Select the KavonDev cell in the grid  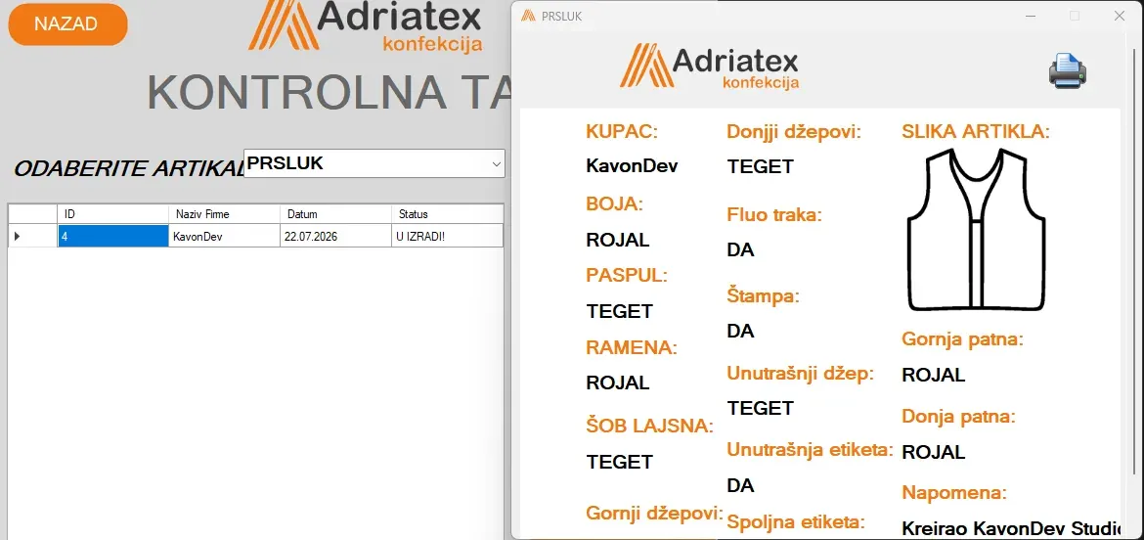tap(224, 237)
